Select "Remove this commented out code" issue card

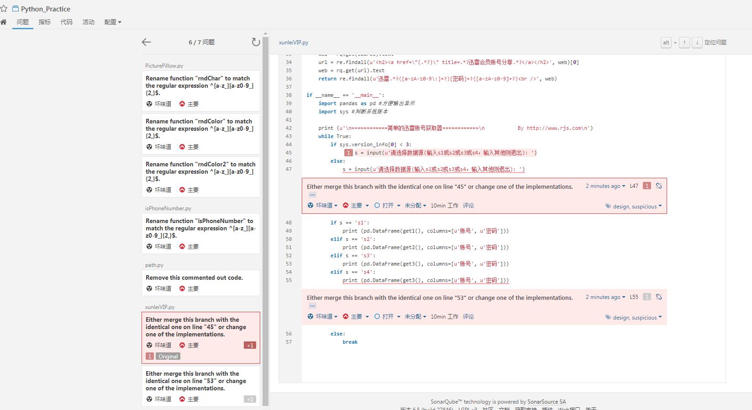(x=201, y=283)
